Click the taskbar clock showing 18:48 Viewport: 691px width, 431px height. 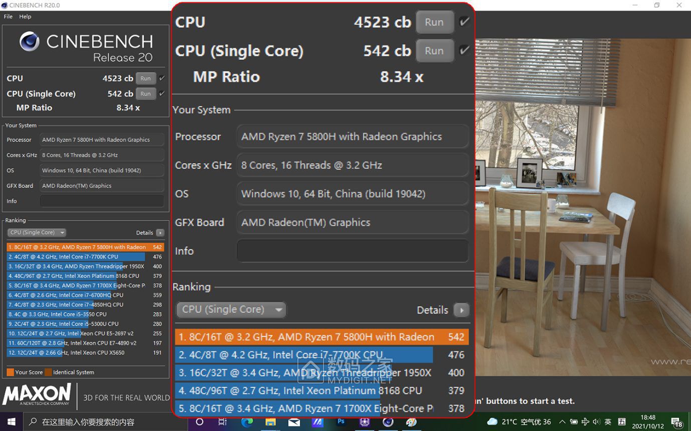point(647,421)
